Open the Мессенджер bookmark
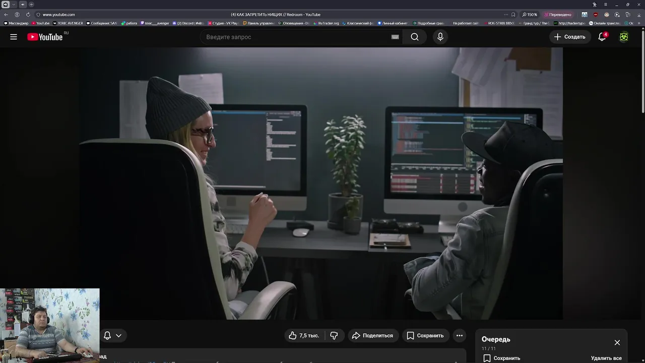 17,23
